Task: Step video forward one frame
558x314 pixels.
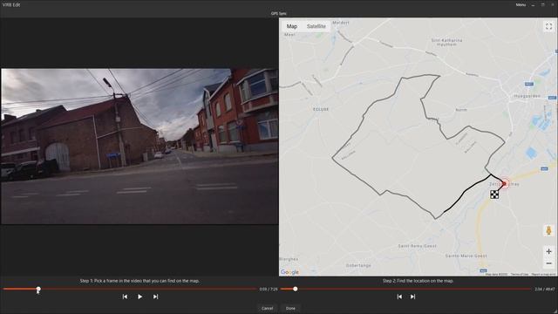Action: click(x=155, y=297)
